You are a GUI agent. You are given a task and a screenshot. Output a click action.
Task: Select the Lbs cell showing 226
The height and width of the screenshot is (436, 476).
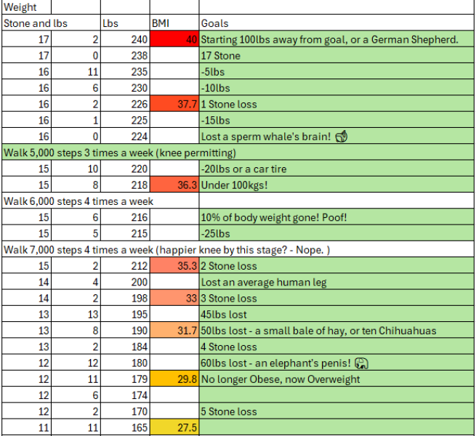tap(125, 104)
